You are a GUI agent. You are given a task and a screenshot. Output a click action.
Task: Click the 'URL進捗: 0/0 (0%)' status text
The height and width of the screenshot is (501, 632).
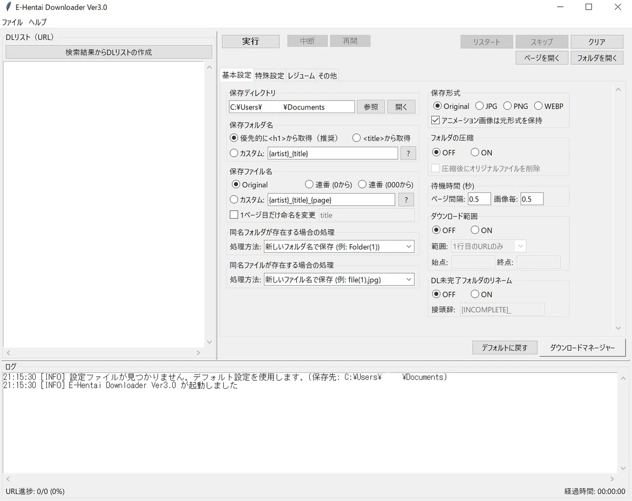35,492
